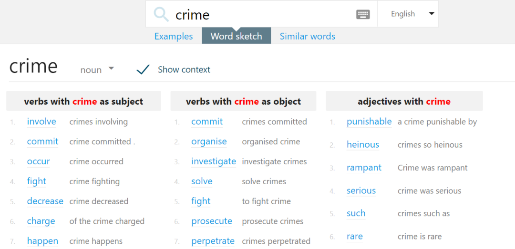
Task: Click 'verbs with crime as subject' header
Action: (x=83, y=101)
